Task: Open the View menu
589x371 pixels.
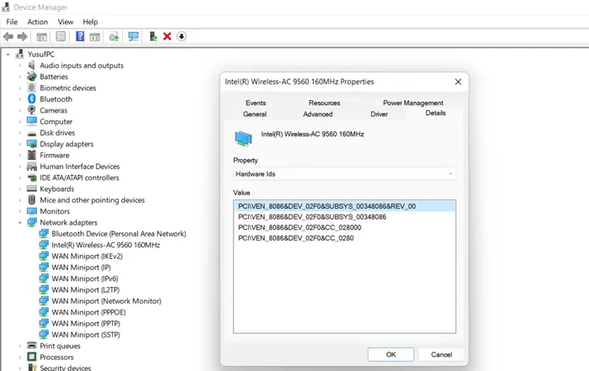Action: (x=66, y=22)
